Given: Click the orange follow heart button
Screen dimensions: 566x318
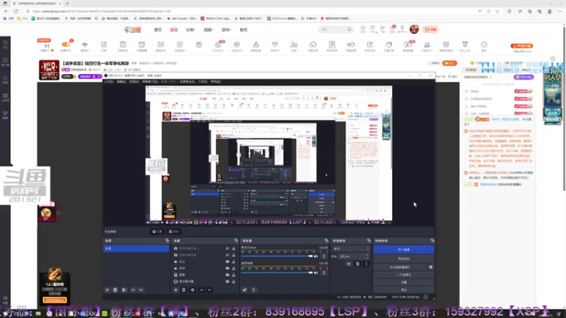Looking at the screenshot, I should tap(449, 63).
